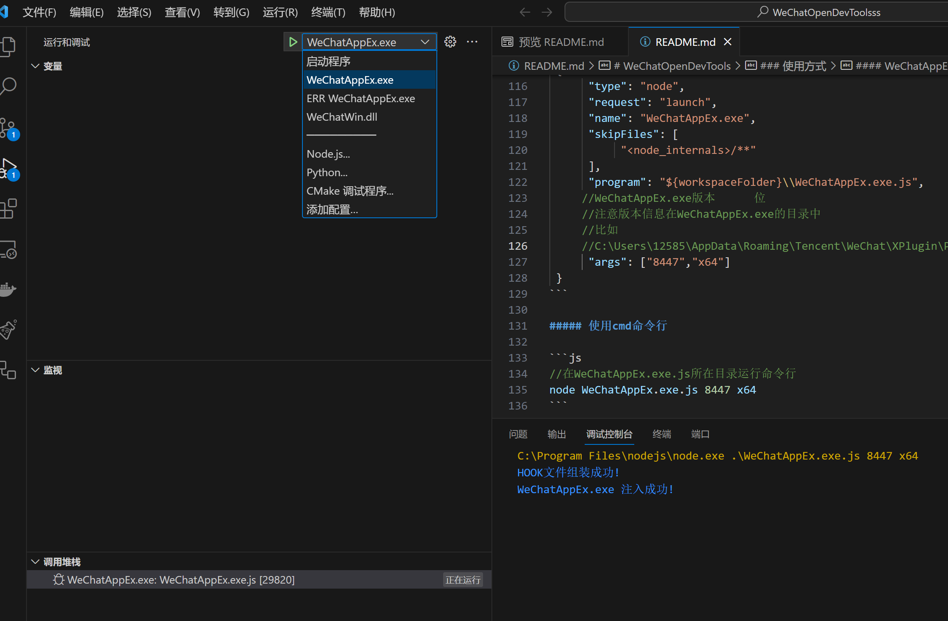Open the Explorer view in activity bar

tap(8, 47)
